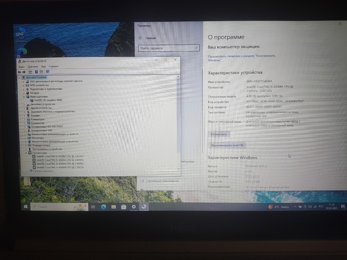The height and width of the screenshot is (260, 347).
Task: Open the Microsoft Edge desktop shortcut
Action: click(x=22, y=52)
